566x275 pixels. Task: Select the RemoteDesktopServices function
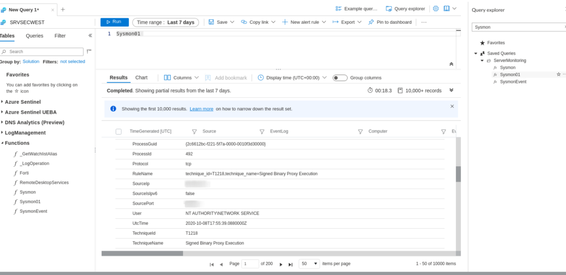[44, 183]
